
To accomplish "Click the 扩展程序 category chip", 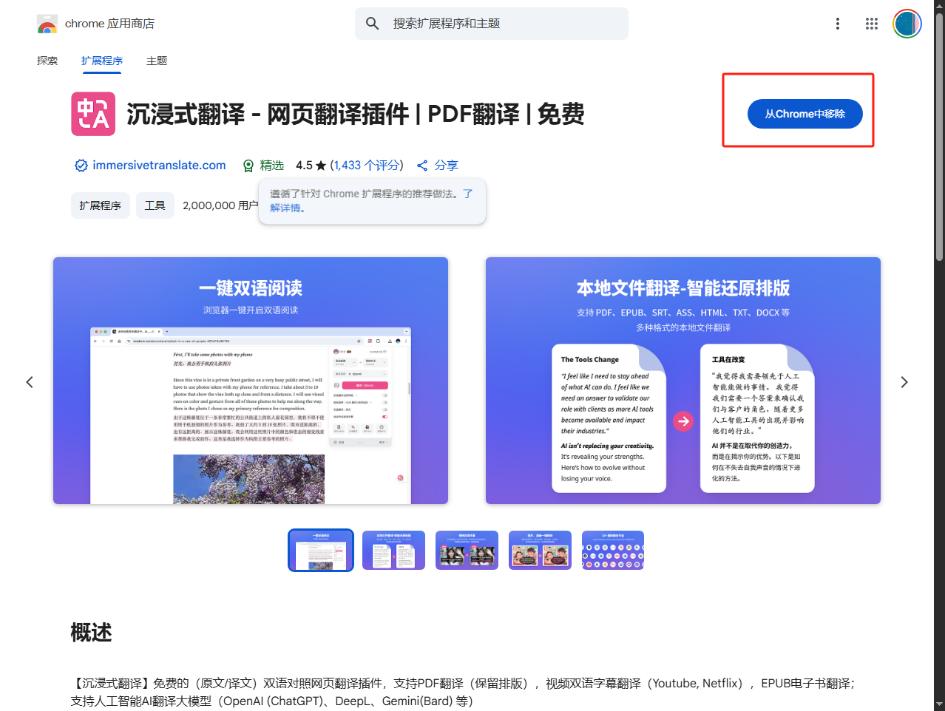I will click(101, 205).
